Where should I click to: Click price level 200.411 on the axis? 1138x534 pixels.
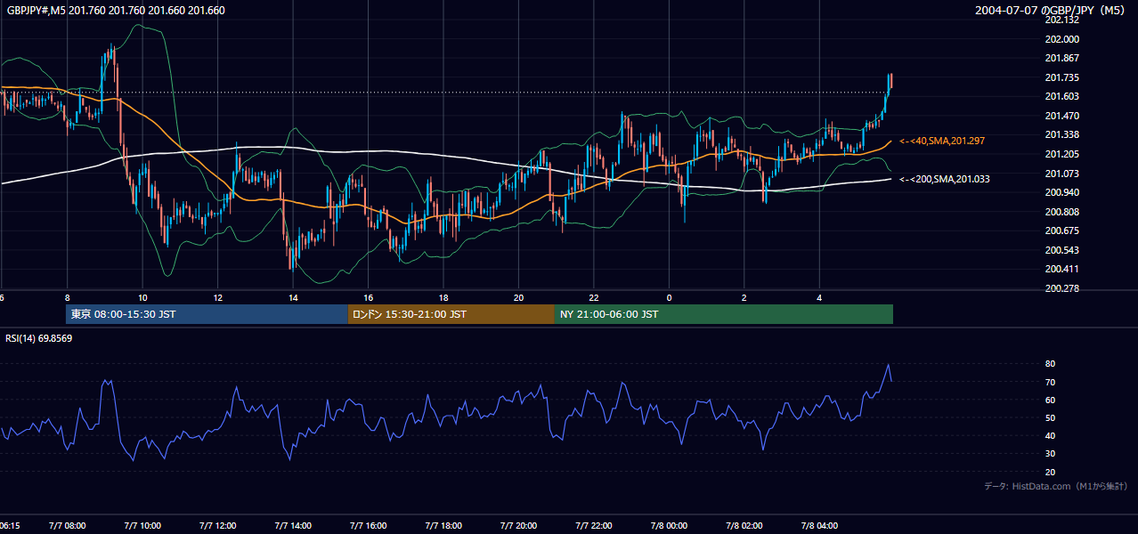(x=1061, y=269)
